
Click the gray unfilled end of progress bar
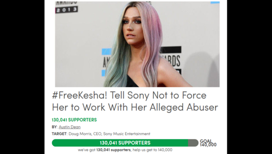[x=193, y=143]
